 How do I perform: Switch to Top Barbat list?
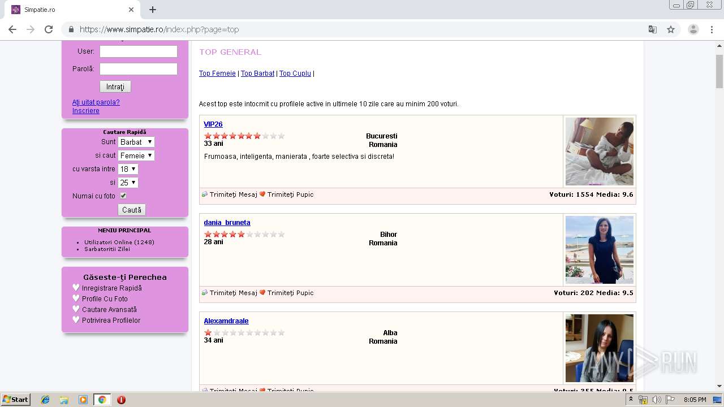click(257, 73)
